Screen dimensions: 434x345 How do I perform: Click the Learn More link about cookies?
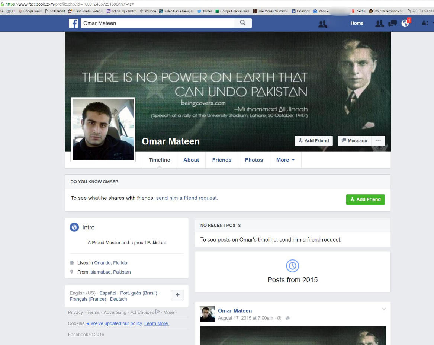coord(157,323)
